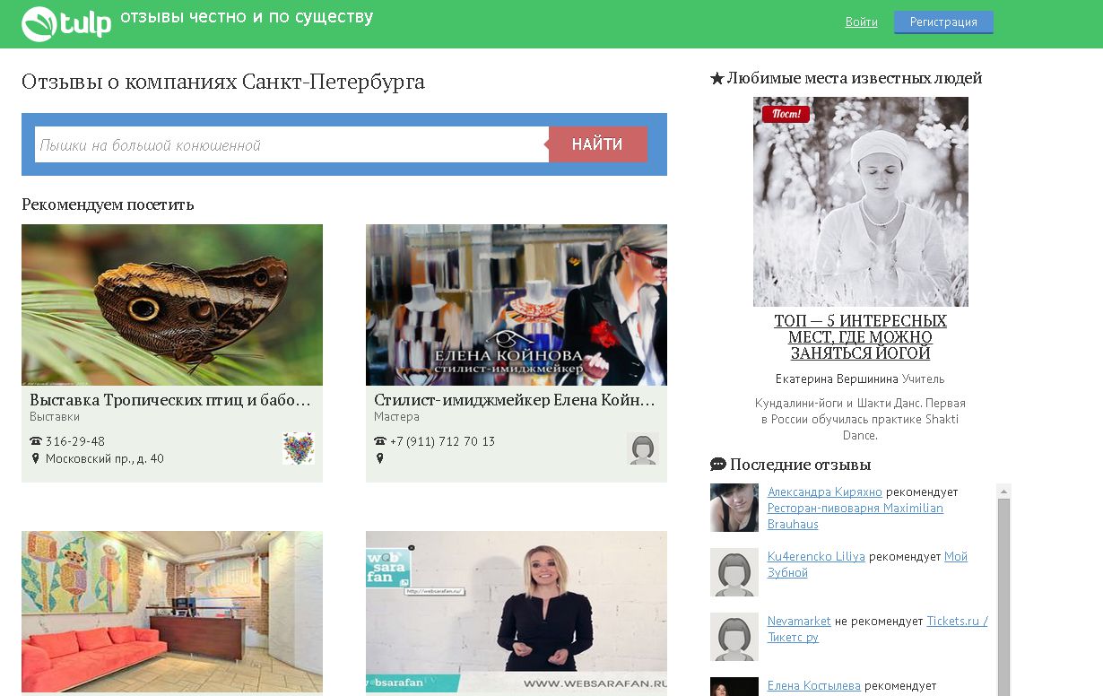Click Nevamarket's gray avatar

pyautogui.click(x=734, y=637)
